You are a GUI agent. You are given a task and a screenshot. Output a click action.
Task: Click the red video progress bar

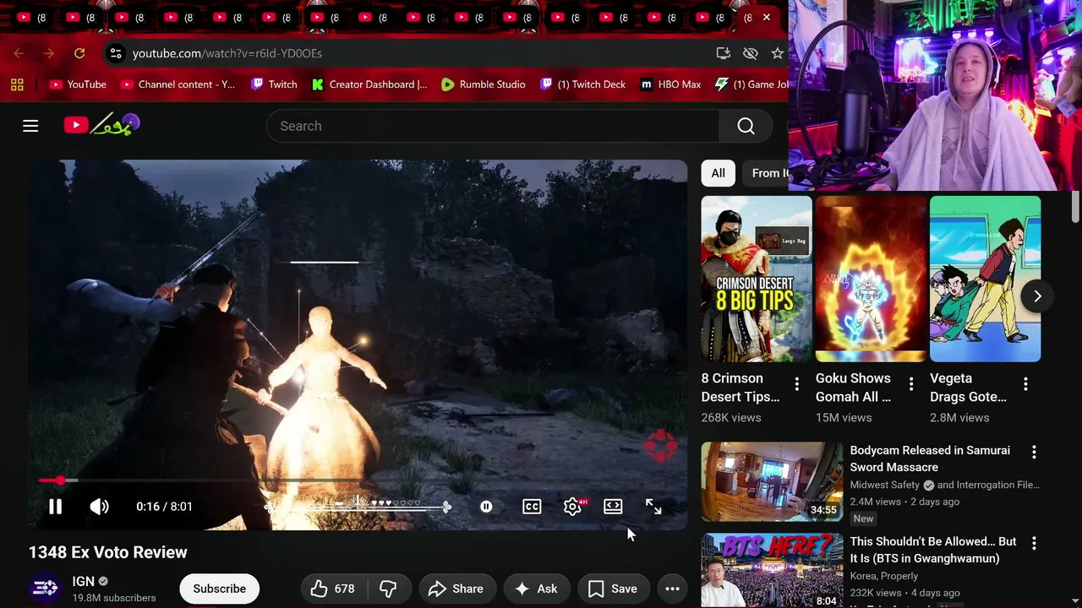pyautogui.click(x=358, y=480)
